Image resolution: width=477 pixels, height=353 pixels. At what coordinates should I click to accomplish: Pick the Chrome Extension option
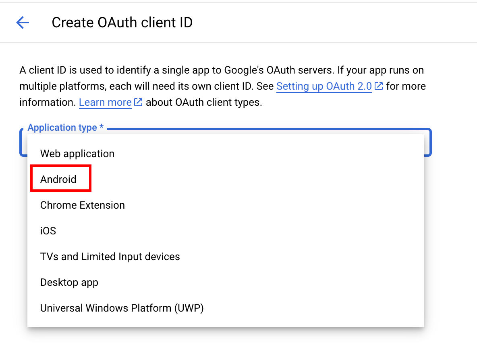[82, 205]
